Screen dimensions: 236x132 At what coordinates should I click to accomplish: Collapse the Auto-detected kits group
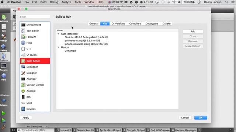58,34
